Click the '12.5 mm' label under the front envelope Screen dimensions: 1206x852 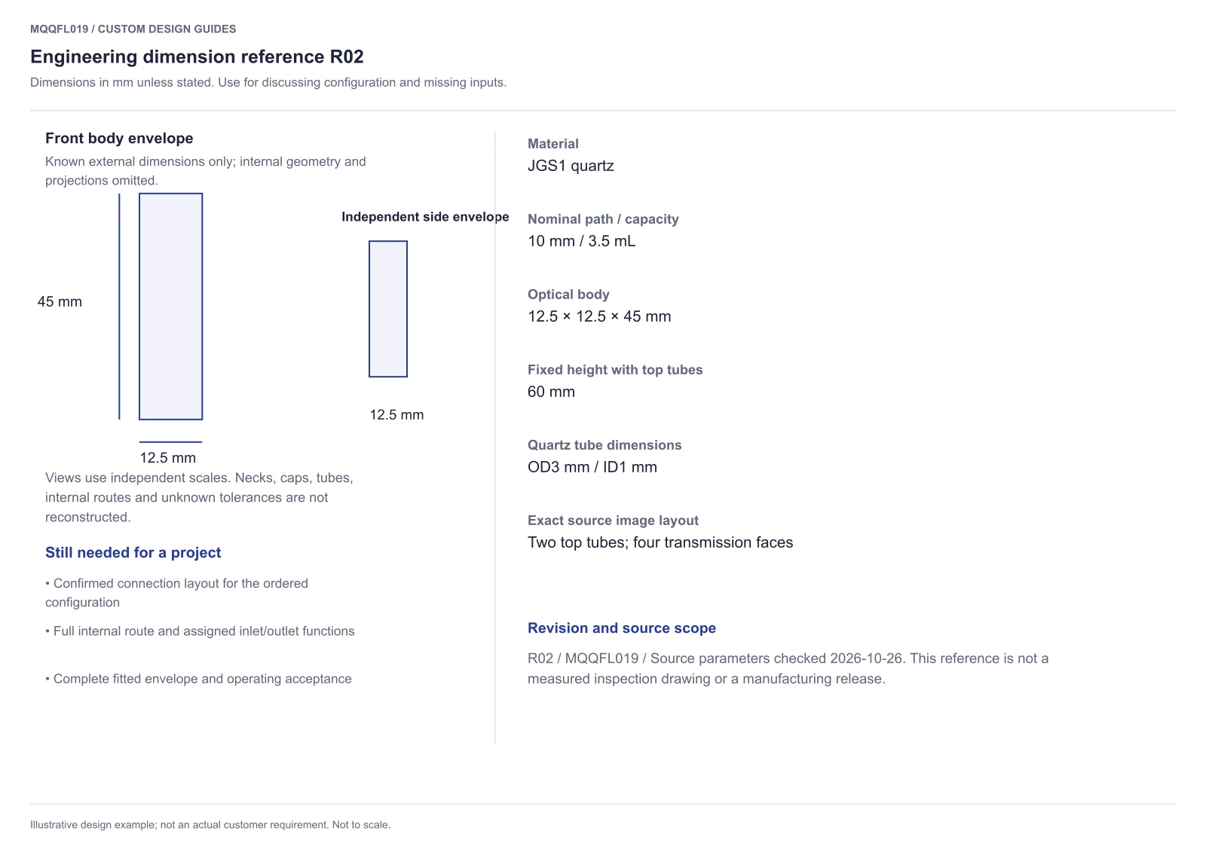(167, 457)
